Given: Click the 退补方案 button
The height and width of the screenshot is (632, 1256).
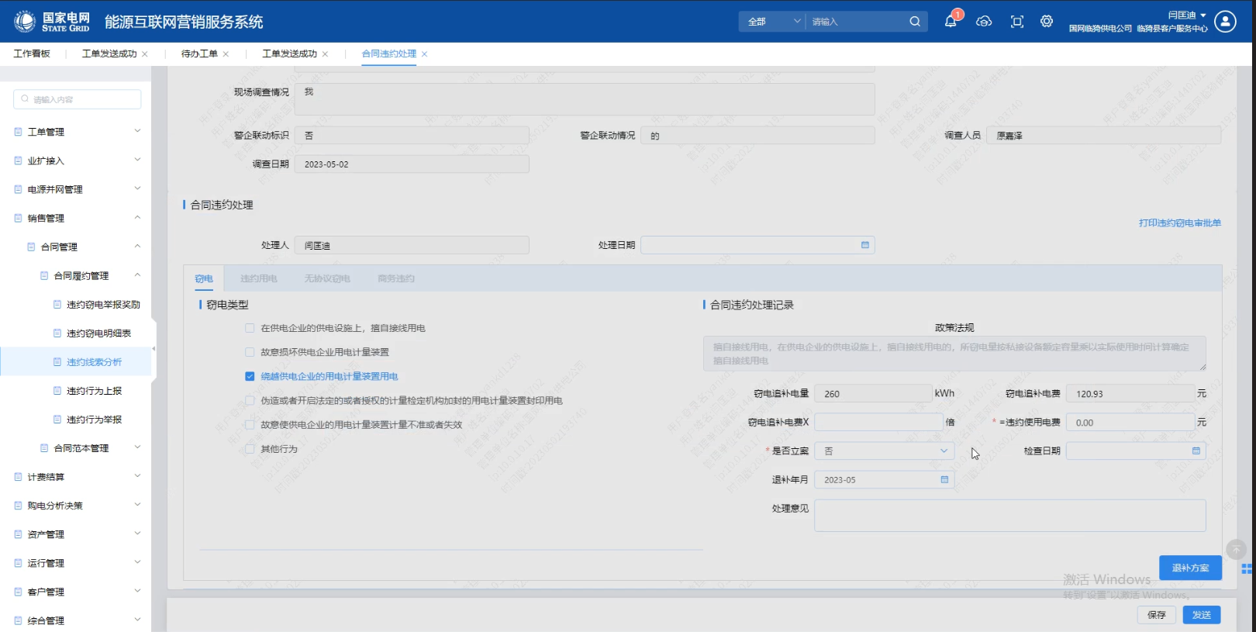Looking at the screenshot, I should point(1190,568).
